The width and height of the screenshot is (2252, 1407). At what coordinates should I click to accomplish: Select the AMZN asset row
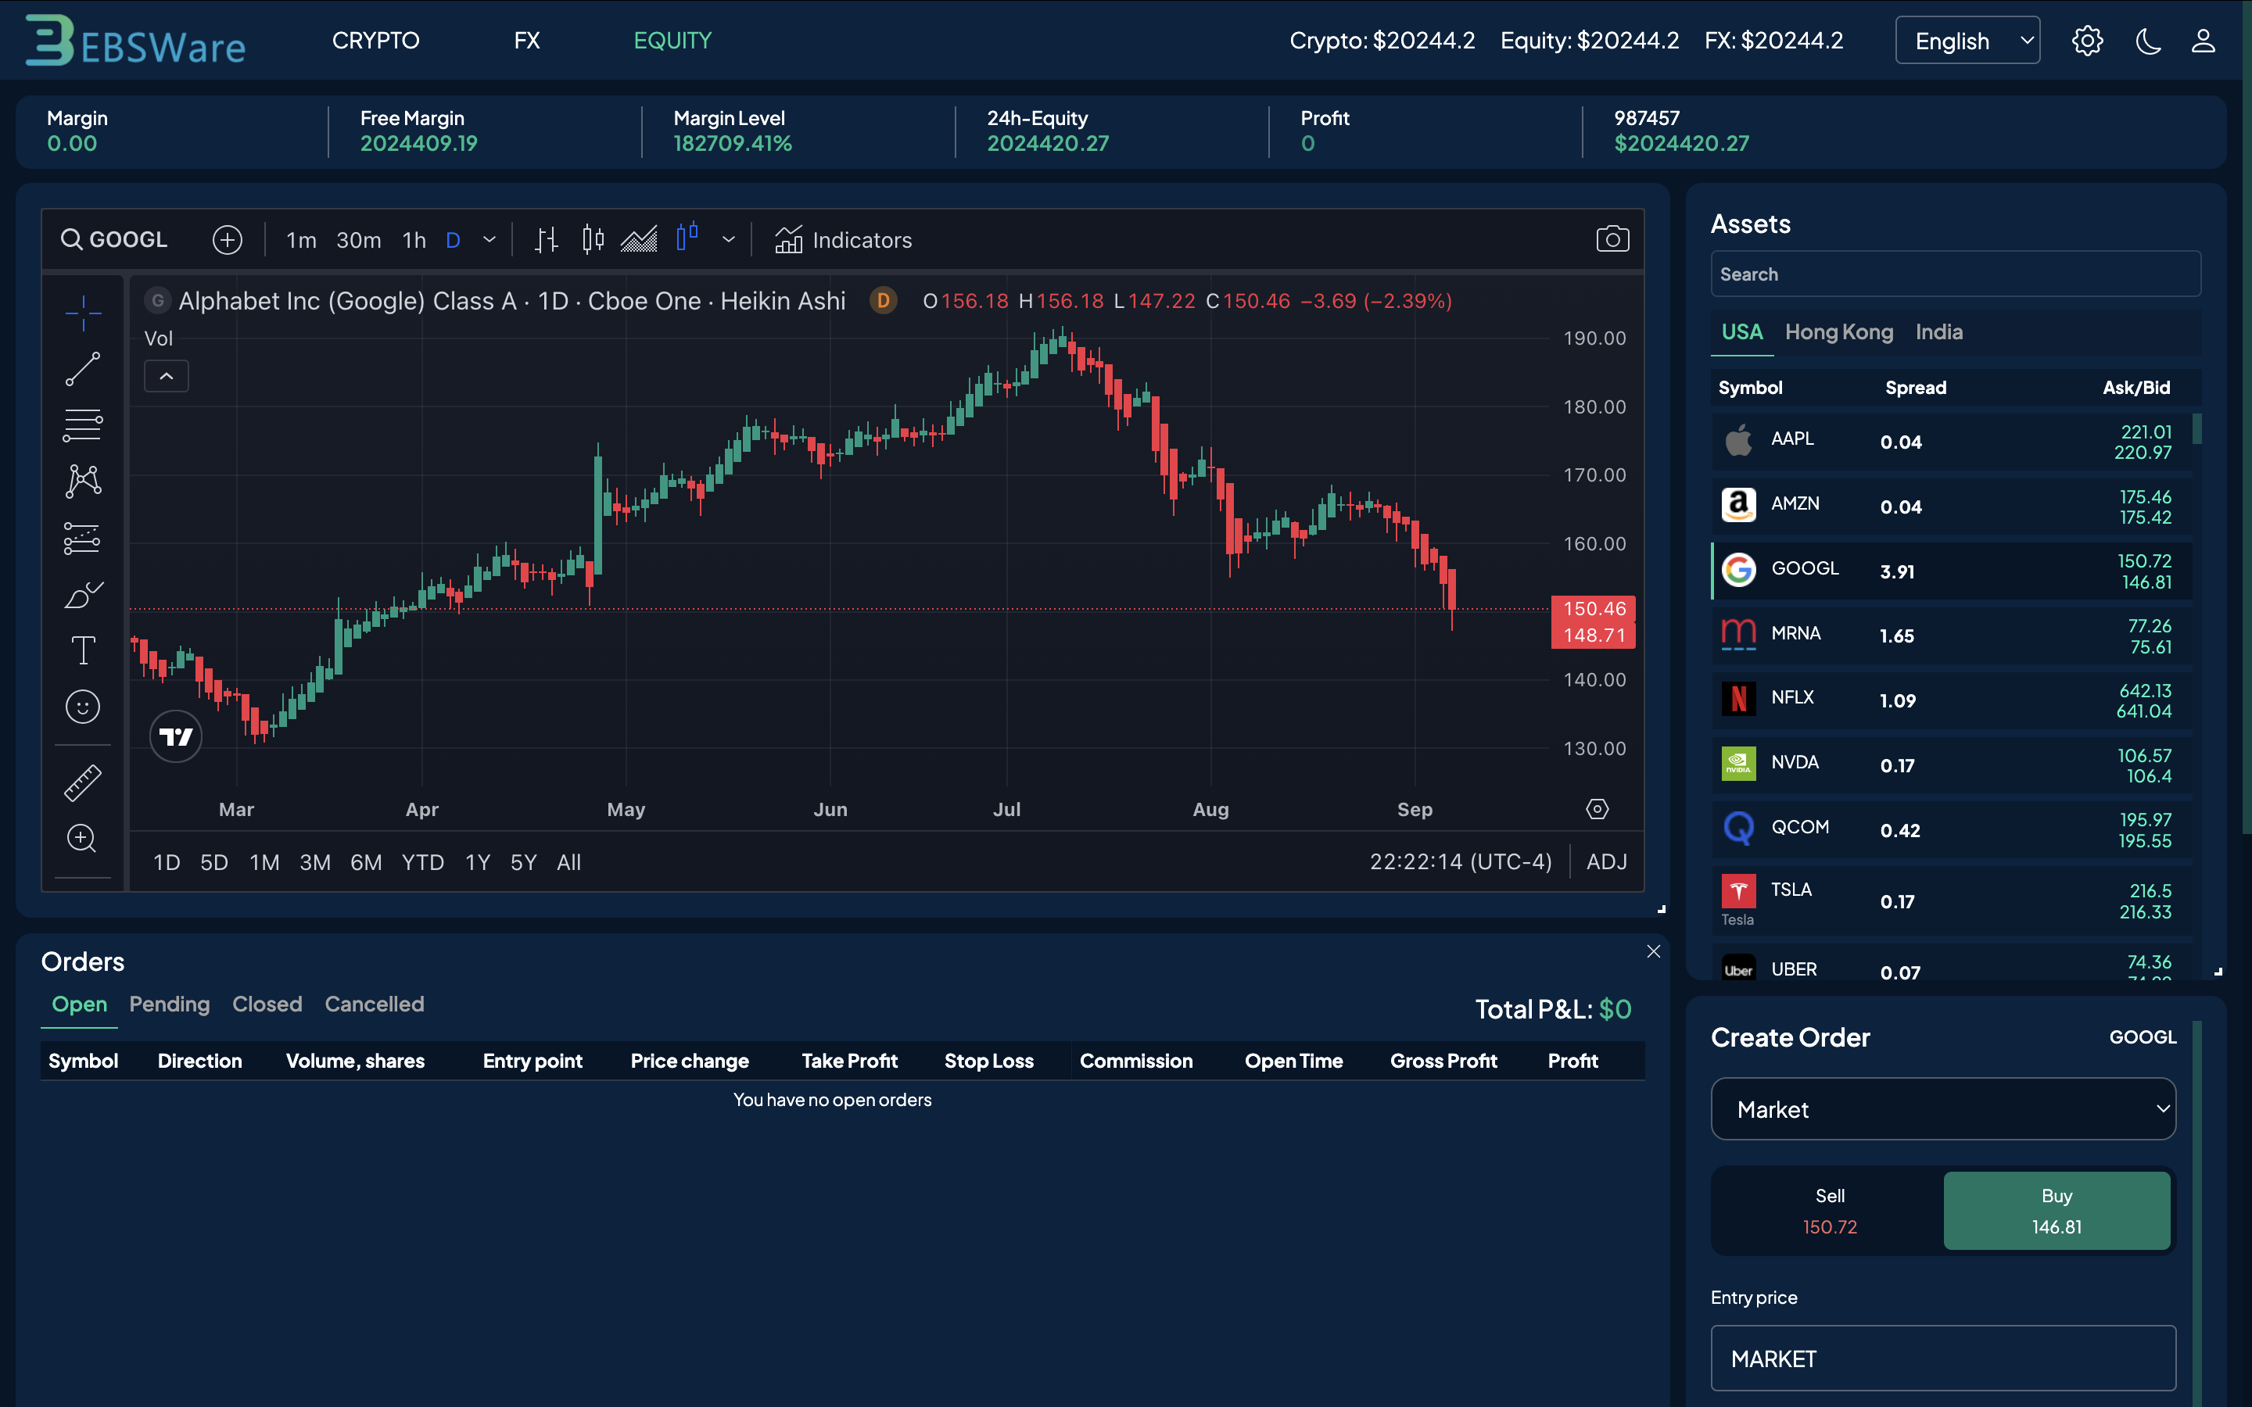pos(1952,507)
